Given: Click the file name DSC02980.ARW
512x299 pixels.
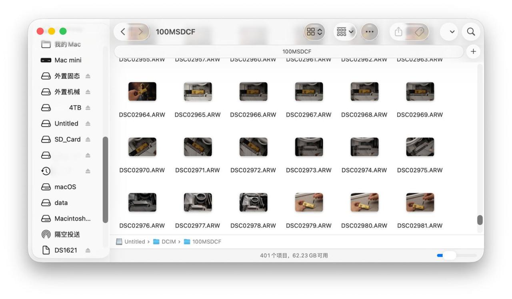Looking at the screenshot, I should (364, 226).
